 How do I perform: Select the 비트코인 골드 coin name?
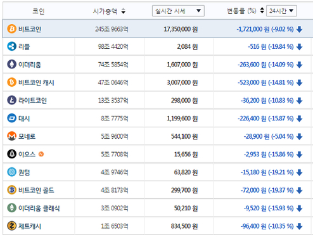click(x=36, y=190)
